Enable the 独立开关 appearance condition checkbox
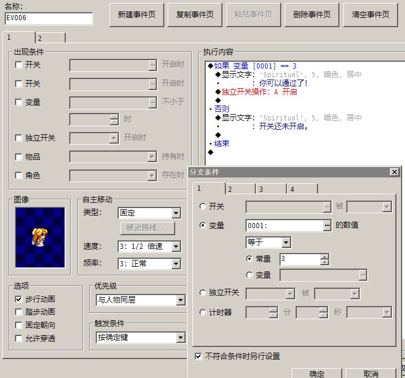The height and width of the screenshot is (378, 405). pyautogui.click(x=18, y=138)
